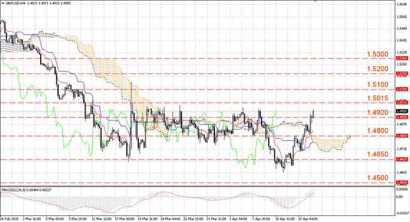Click the 1.5335 value on the price scale
410x222 pixels.
[402, 53]
